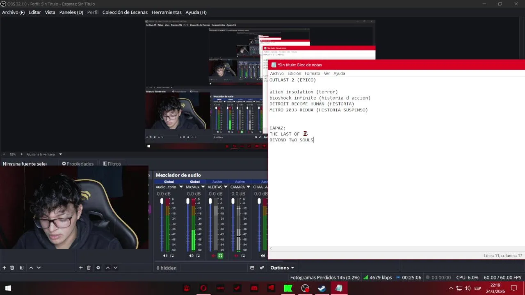Zoom in the preview with plus icon
This screenshot has height=295, width=525.
coord(21,154)
